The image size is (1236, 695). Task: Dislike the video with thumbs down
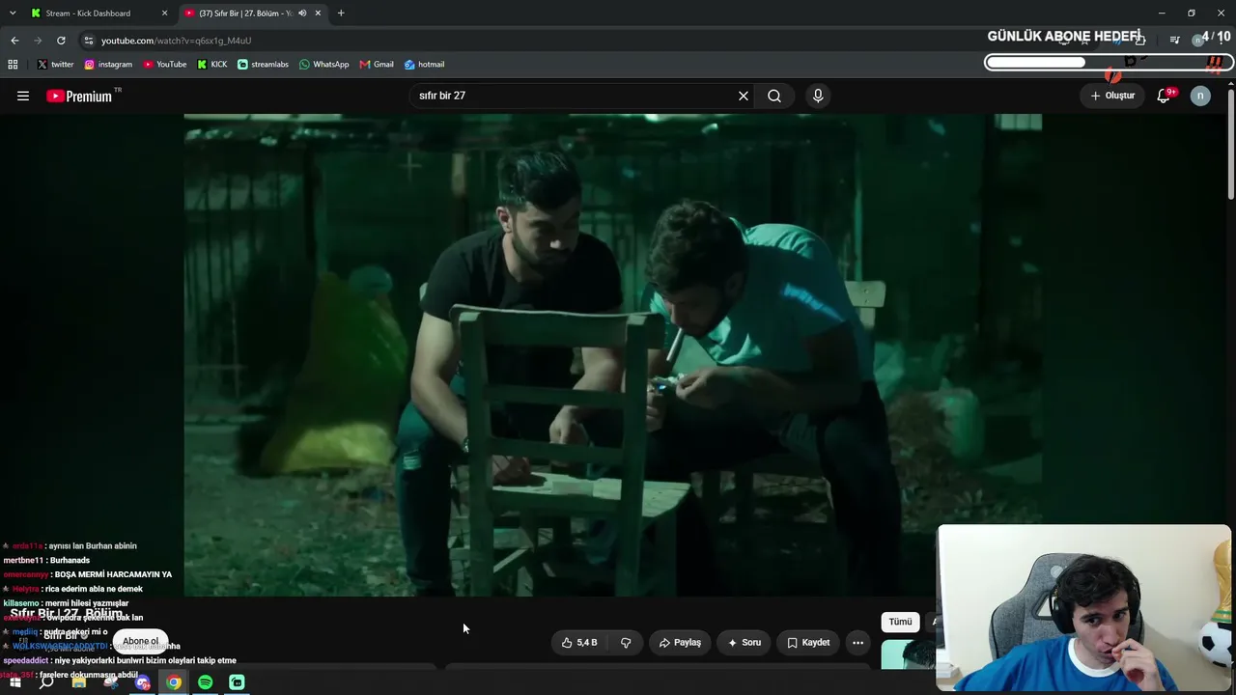626,642
